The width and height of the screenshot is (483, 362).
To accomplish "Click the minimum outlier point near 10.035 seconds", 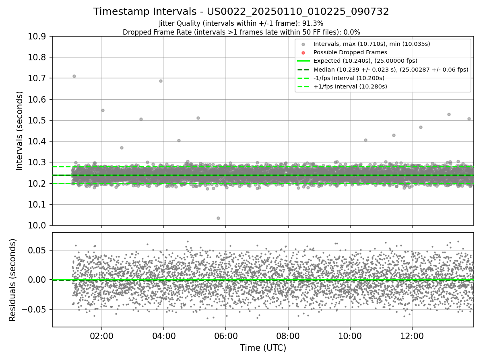I will point(218,218).
